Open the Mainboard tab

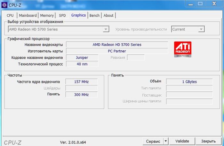(x=28, y=15)
